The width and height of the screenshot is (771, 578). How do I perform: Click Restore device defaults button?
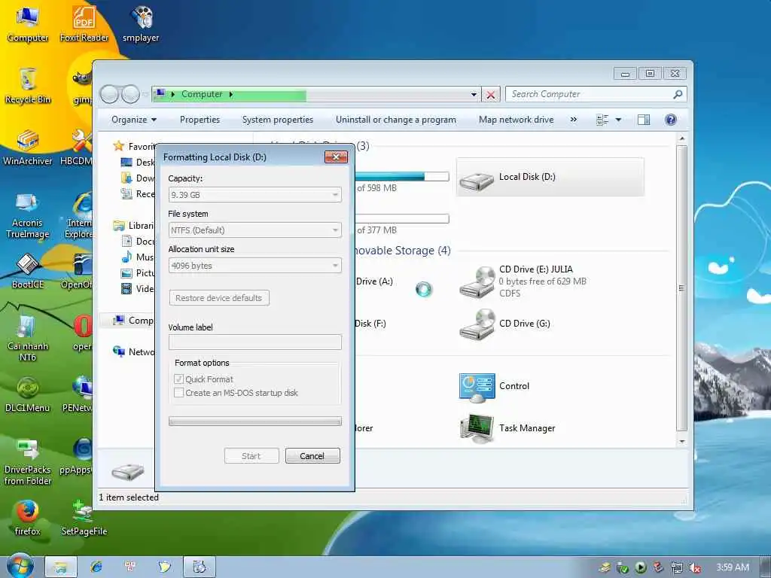219,298
